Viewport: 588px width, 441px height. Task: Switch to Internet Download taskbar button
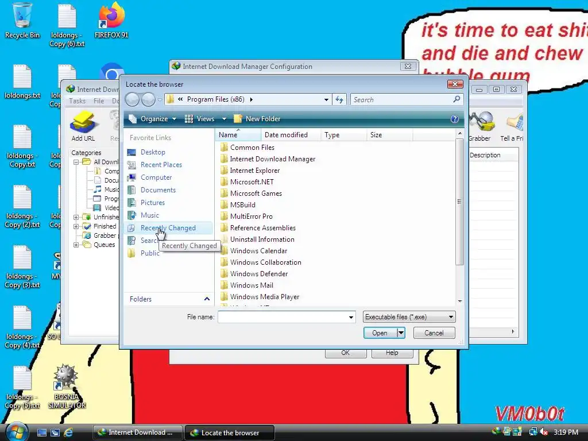[x=137, y=432]
